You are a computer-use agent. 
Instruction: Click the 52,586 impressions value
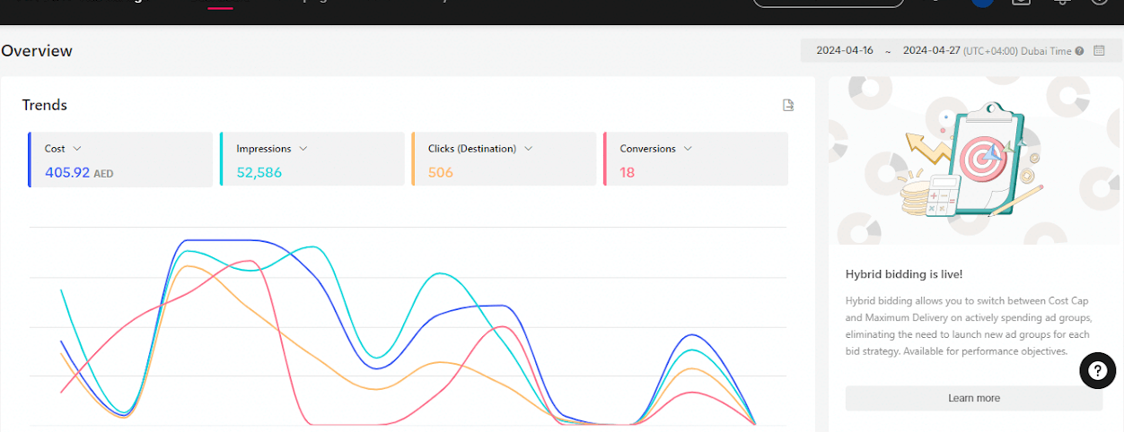pyautogui.click(x=259, y=172)
